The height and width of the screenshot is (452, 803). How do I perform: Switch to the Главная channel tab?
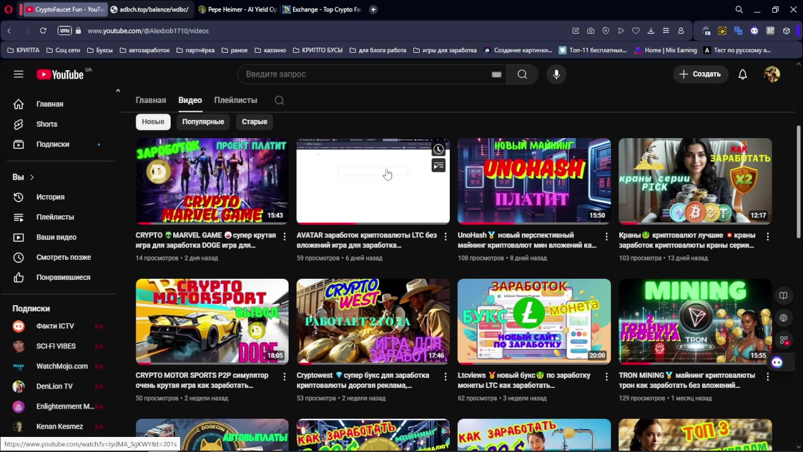tap(151, 100)
